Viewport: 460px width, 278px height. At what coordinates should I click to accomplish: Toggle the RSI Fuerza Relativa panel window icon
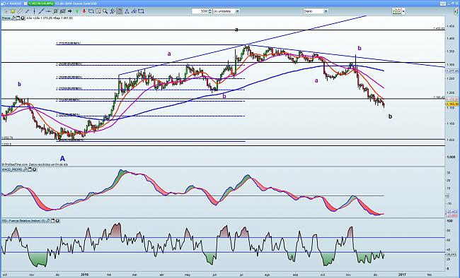(x=53, y=221)
